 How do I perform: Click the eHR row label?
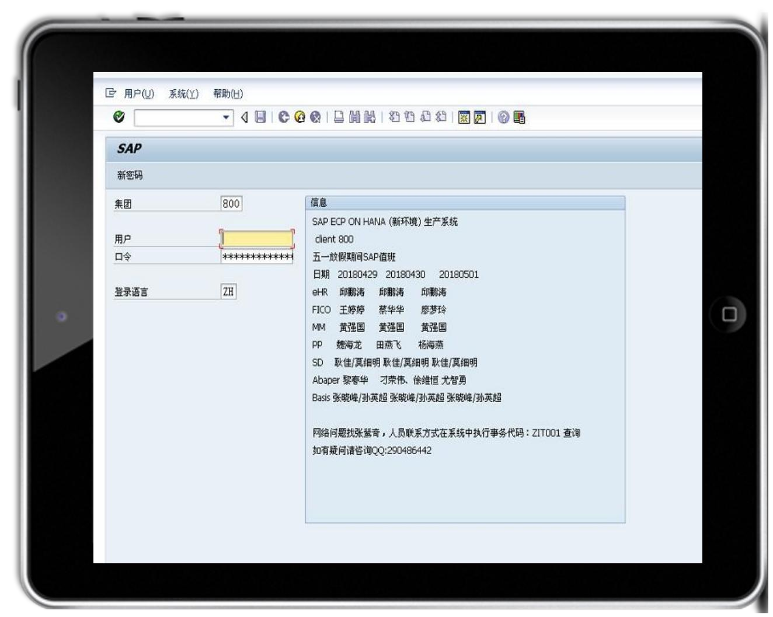click(320, 292)
